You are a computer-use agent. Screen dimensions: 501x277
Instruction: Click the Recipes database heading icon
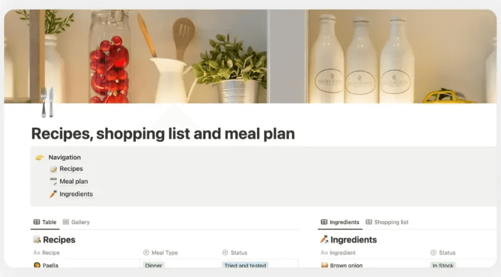coord(37,240)
